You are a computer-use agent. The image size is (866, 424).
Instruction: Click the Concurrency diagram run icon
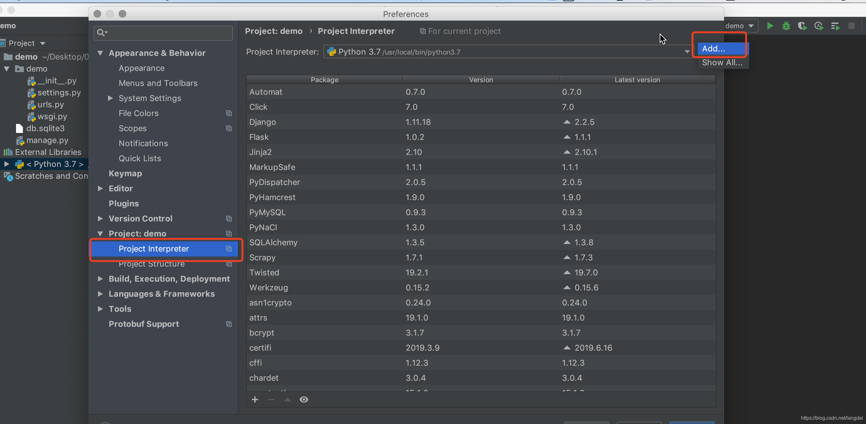pyautogui.click(x=835, y=26)
